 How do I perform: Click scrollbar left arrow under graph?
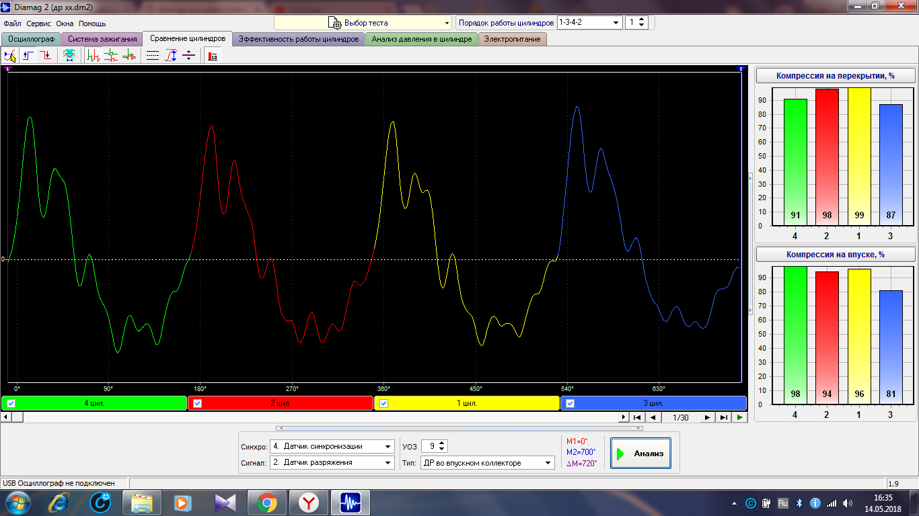pos(6,417)
